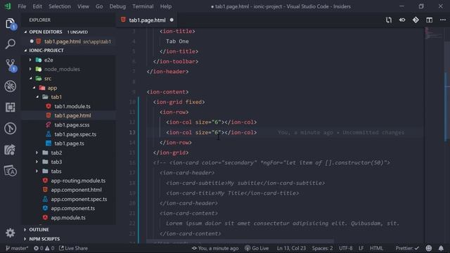Toggle file blame eye icon in editor toolbar

402,20
